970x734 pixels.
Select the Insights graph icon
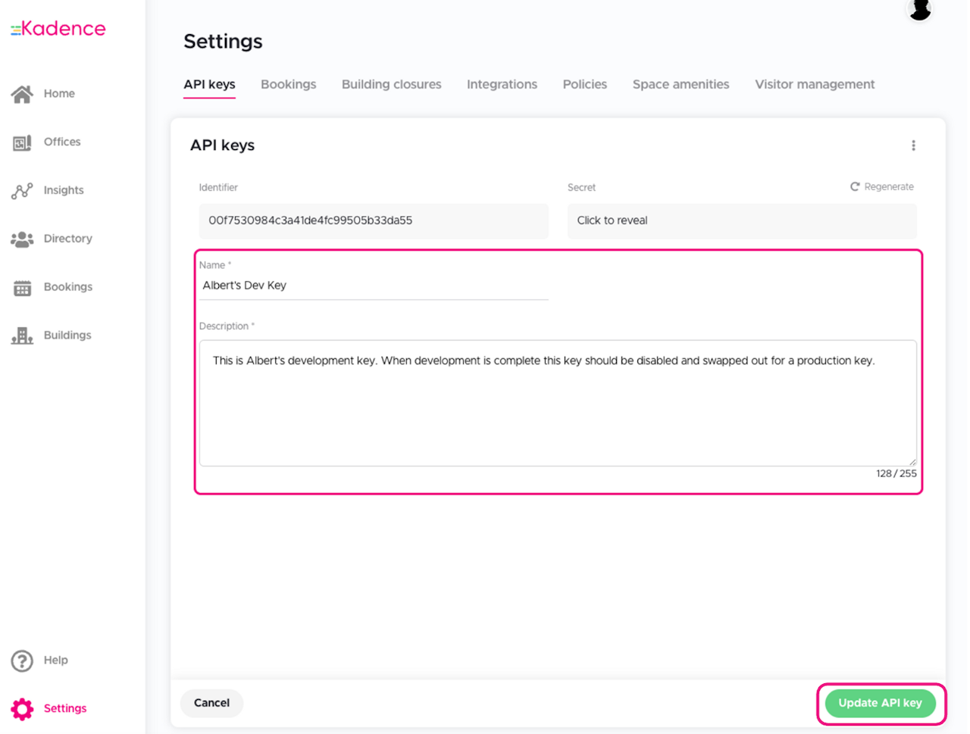coord(22,191)
